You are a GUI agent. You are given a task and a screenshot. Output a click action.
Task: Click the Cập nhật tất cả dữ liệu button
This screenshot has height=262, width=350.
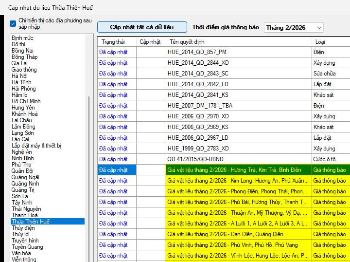point(141,27)
